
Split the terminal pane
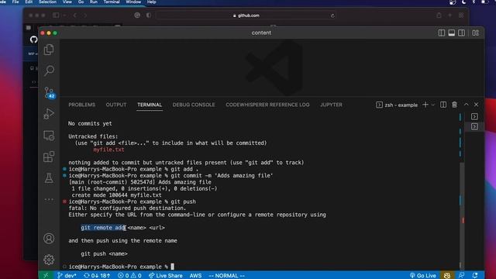pyautogui.click(x=443, y=105)
